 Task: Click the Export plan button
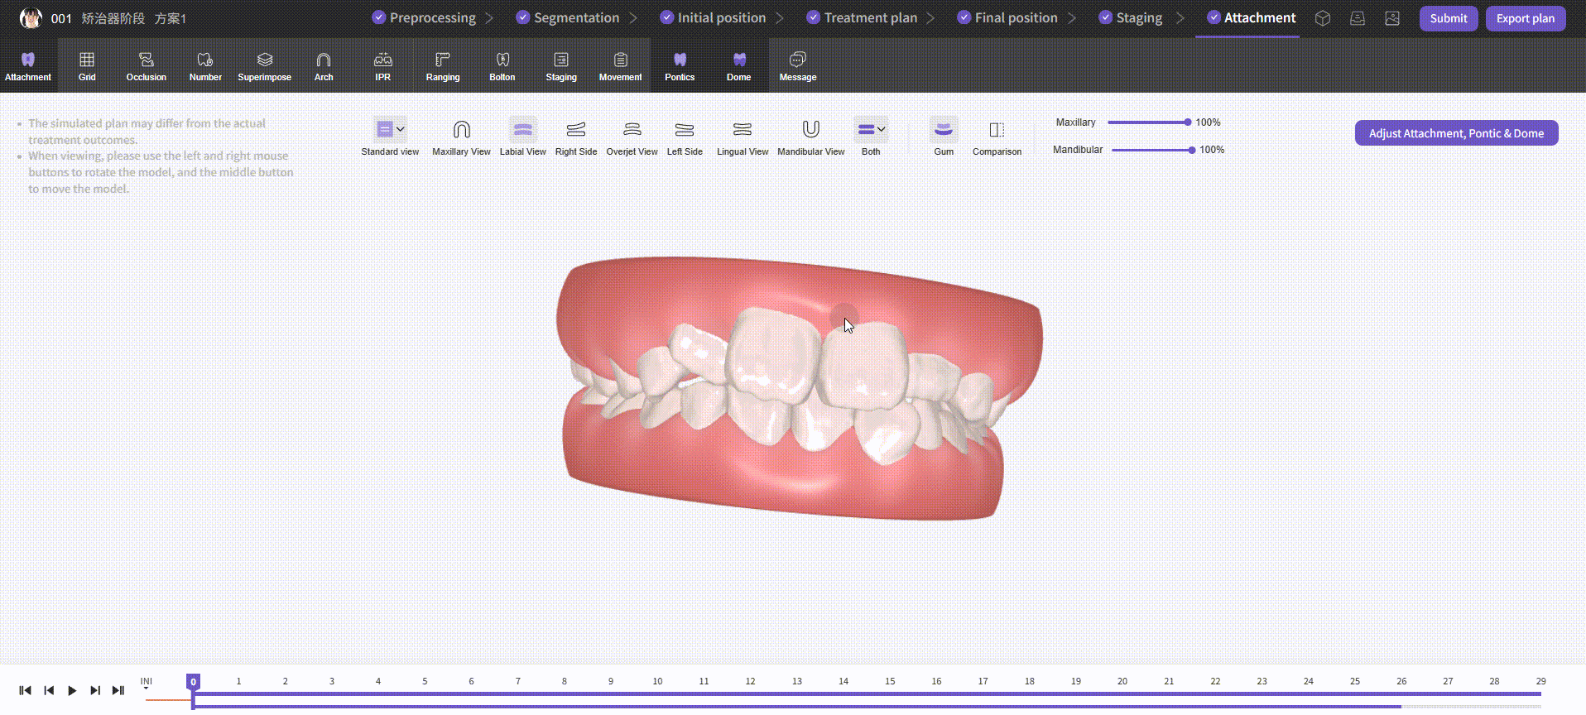pos(1526,18)
